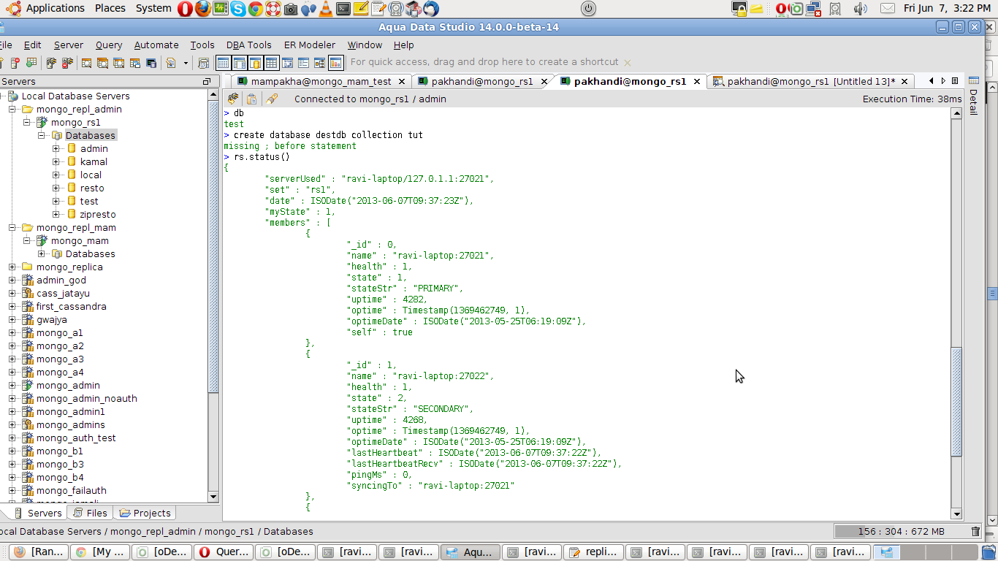Click the 'Execution Time: 38ms' label

click(912, 99)
